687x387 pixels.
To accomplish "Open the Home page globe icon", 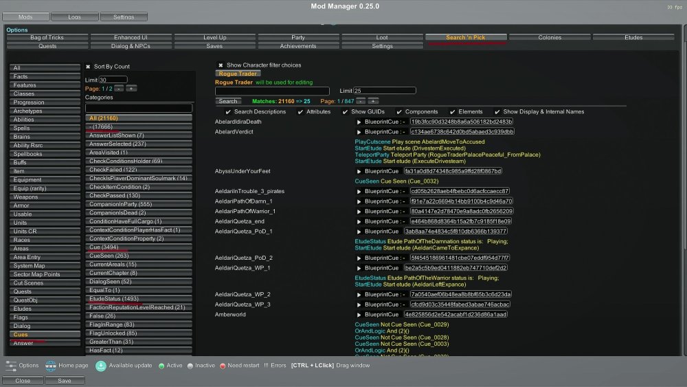I will pyautogui.click(x=51, y=365).
